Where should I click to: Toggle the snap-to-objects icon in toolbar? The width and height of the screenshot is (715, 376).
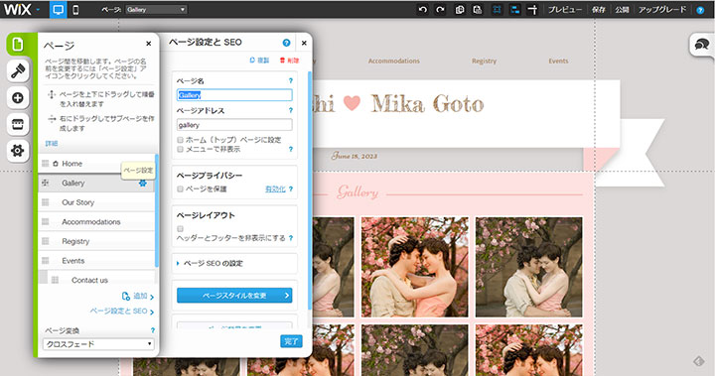coord(514,10)
